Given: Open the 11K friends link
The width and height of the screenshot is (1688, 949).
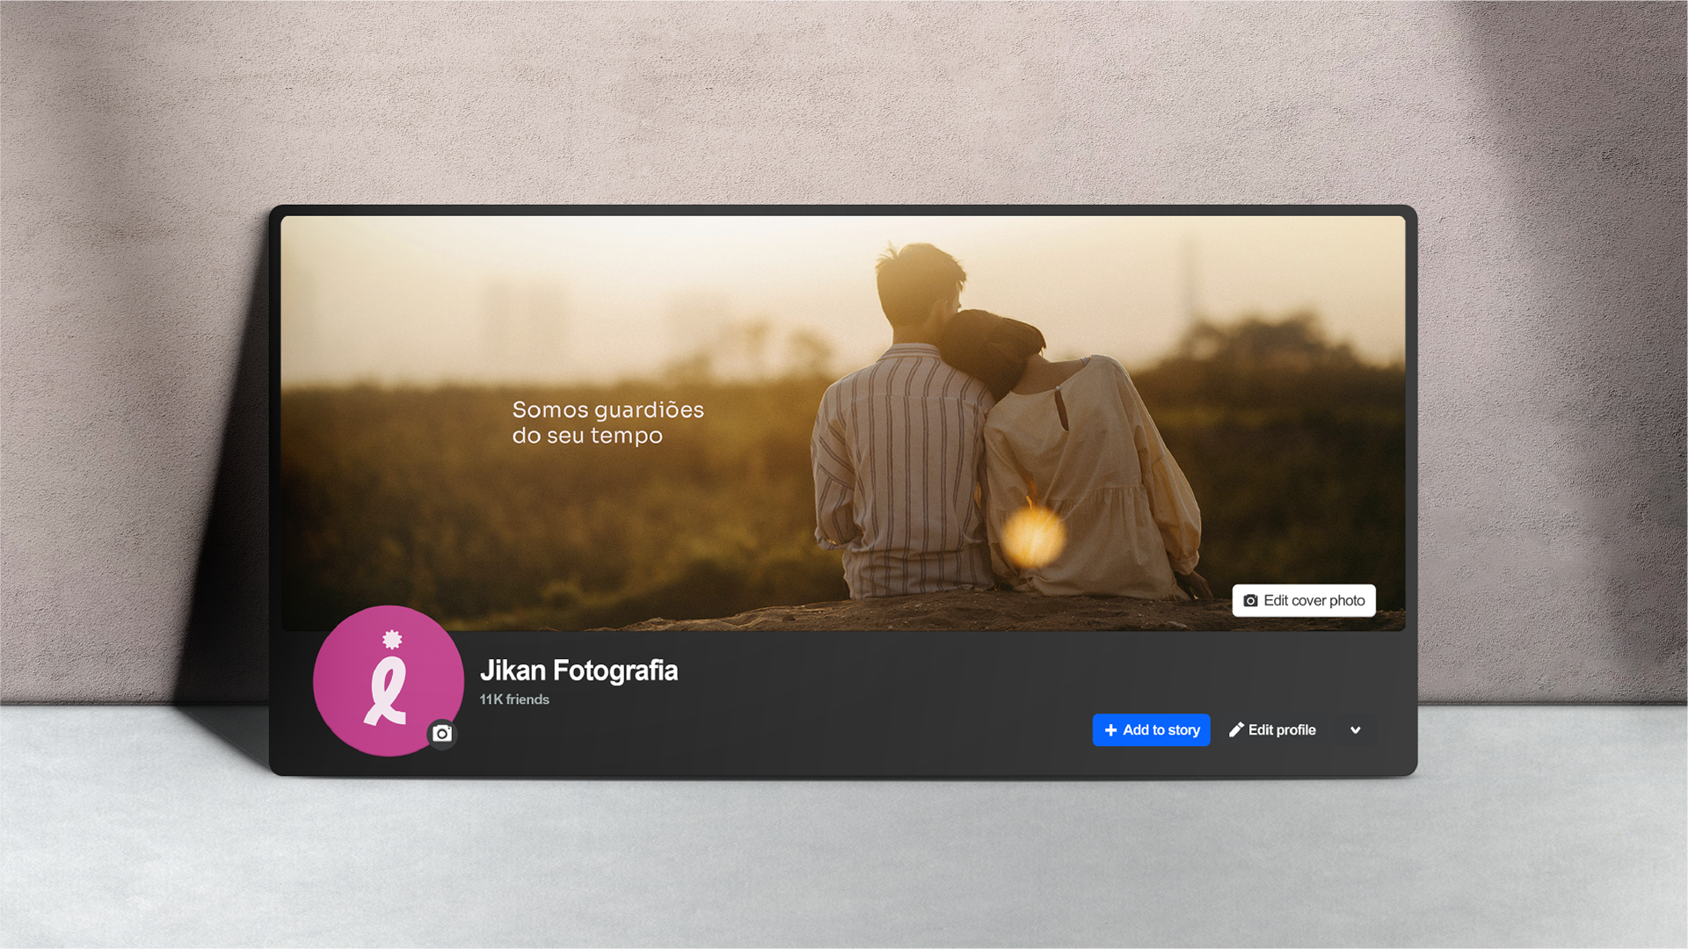Looking at the screenshot, I should pos(514,699).
